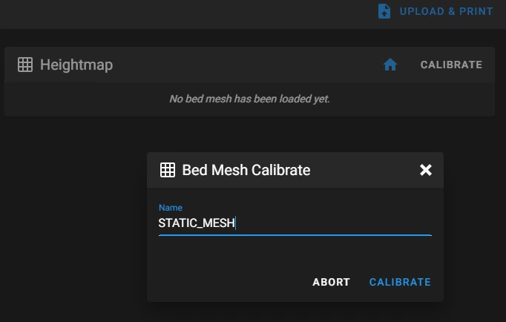Abort the bed mesh calibration dialog
The image size is (506, 322).
[331, 282]
